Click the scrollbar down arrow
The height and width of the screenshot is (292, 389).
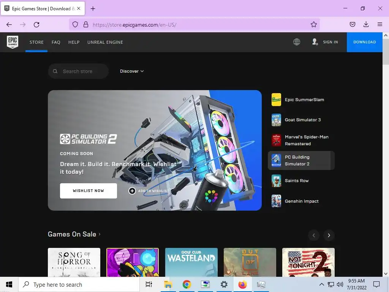386,274
